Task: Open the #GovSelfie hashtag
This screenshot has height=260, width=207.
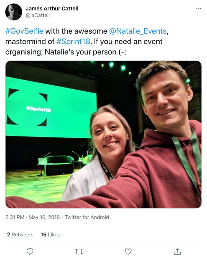Action: tap(24, 31)
